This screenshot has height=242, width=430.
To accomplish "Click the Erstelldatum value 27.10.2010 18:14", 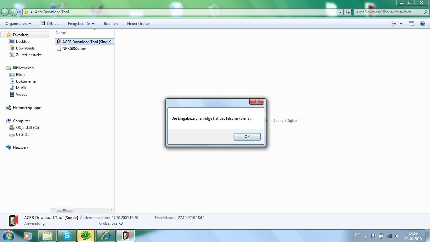I will pyautogui.click(x=191, y=218).
